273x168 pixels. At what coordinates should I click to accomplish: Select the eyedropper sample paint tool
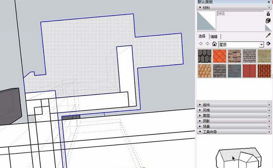[268, 36]
